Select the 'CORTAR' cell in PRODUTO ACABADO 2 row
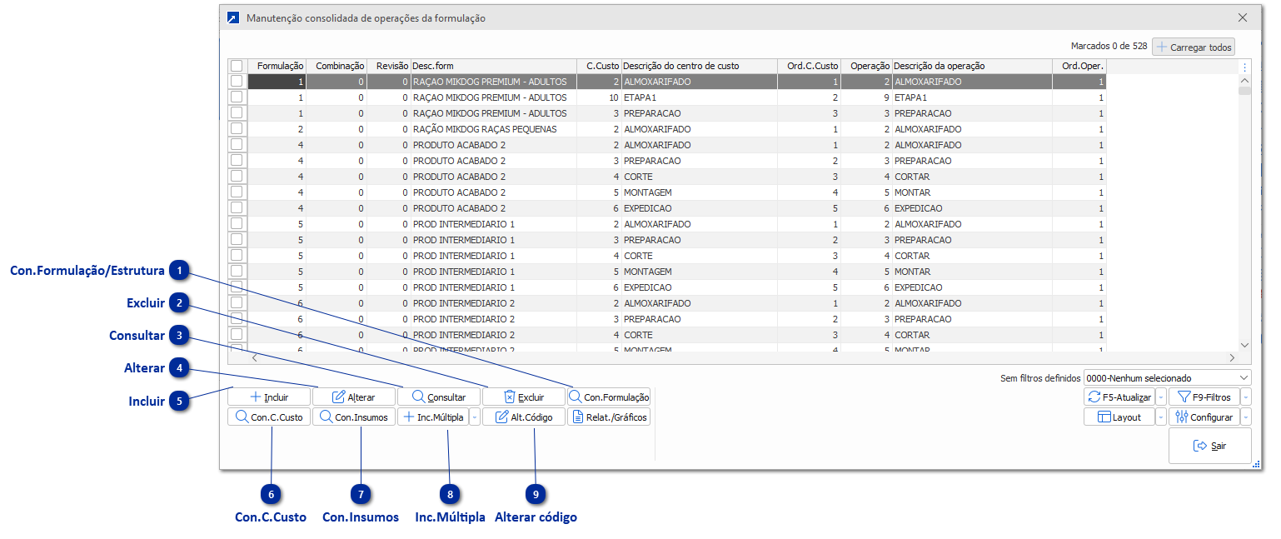The image size is (1281, 539). 972,177
